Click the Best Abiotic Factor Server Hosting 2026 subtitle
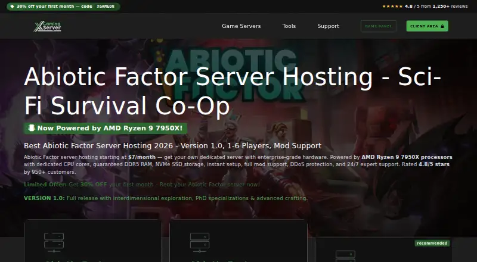 pyautogui.click(x=172, y=146)
